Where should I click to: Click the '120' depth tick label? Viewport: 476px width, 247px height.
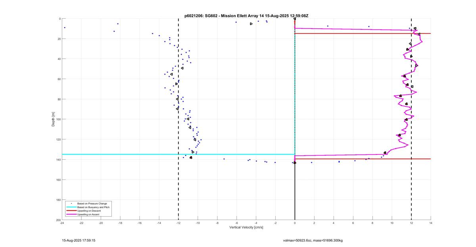click(x=58, y=139)
